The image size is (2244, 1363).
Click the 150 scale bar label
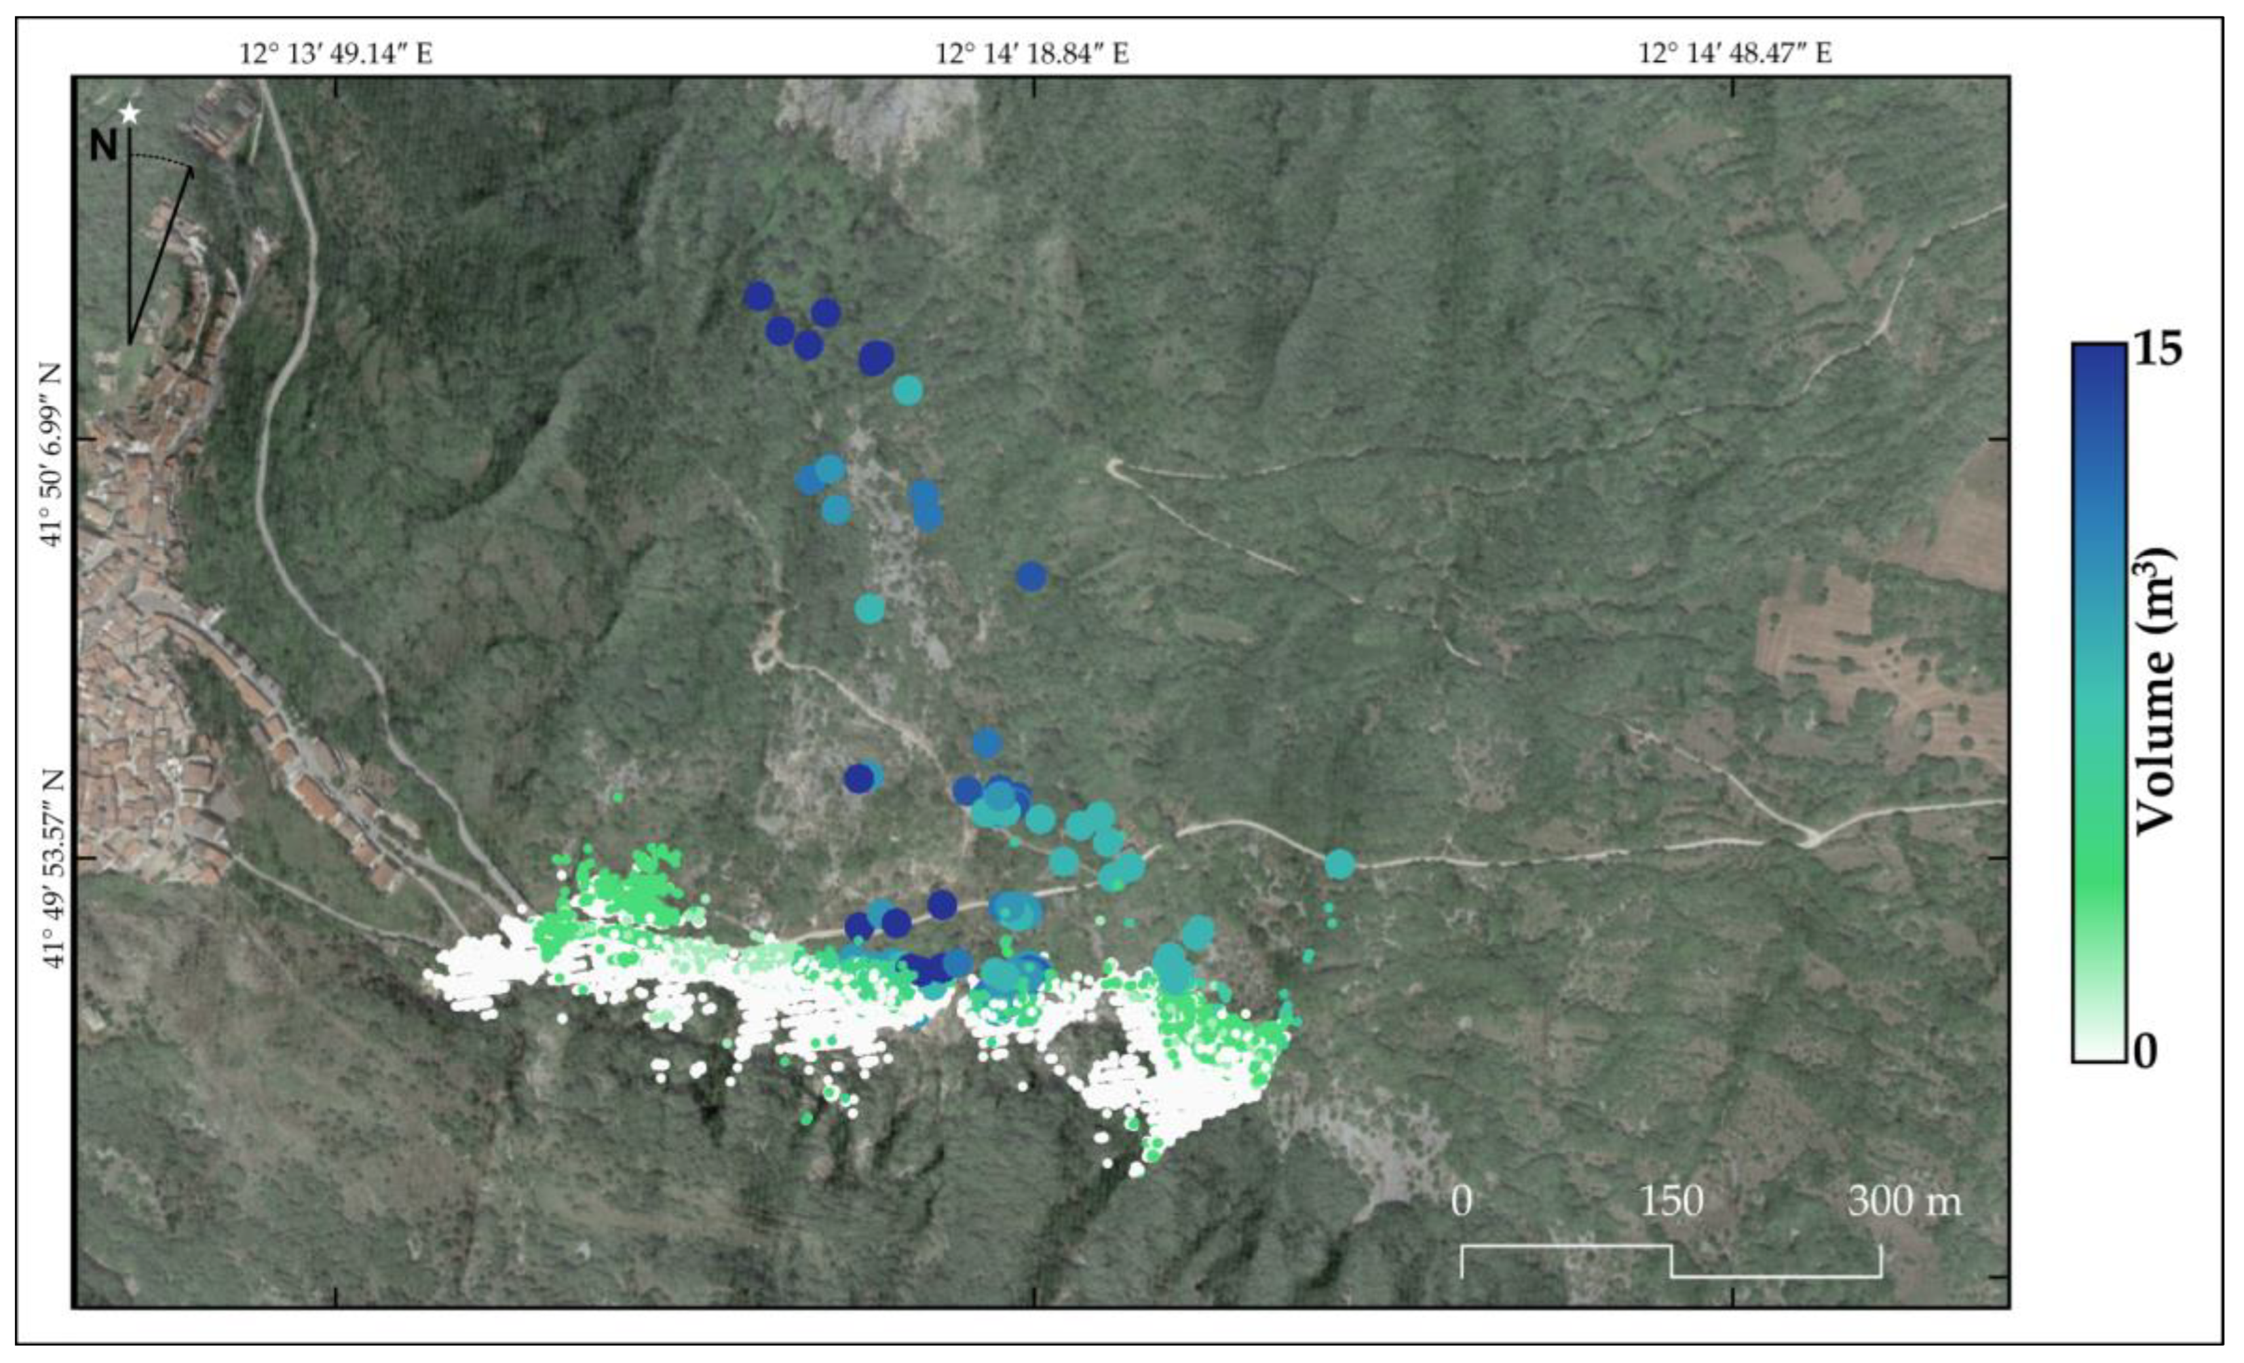1671,1203
